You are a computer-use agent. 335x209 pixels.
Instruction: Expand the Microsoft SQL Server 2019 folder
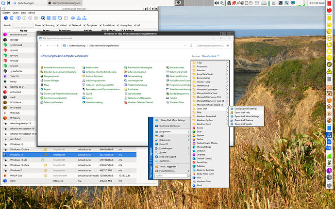210,97
